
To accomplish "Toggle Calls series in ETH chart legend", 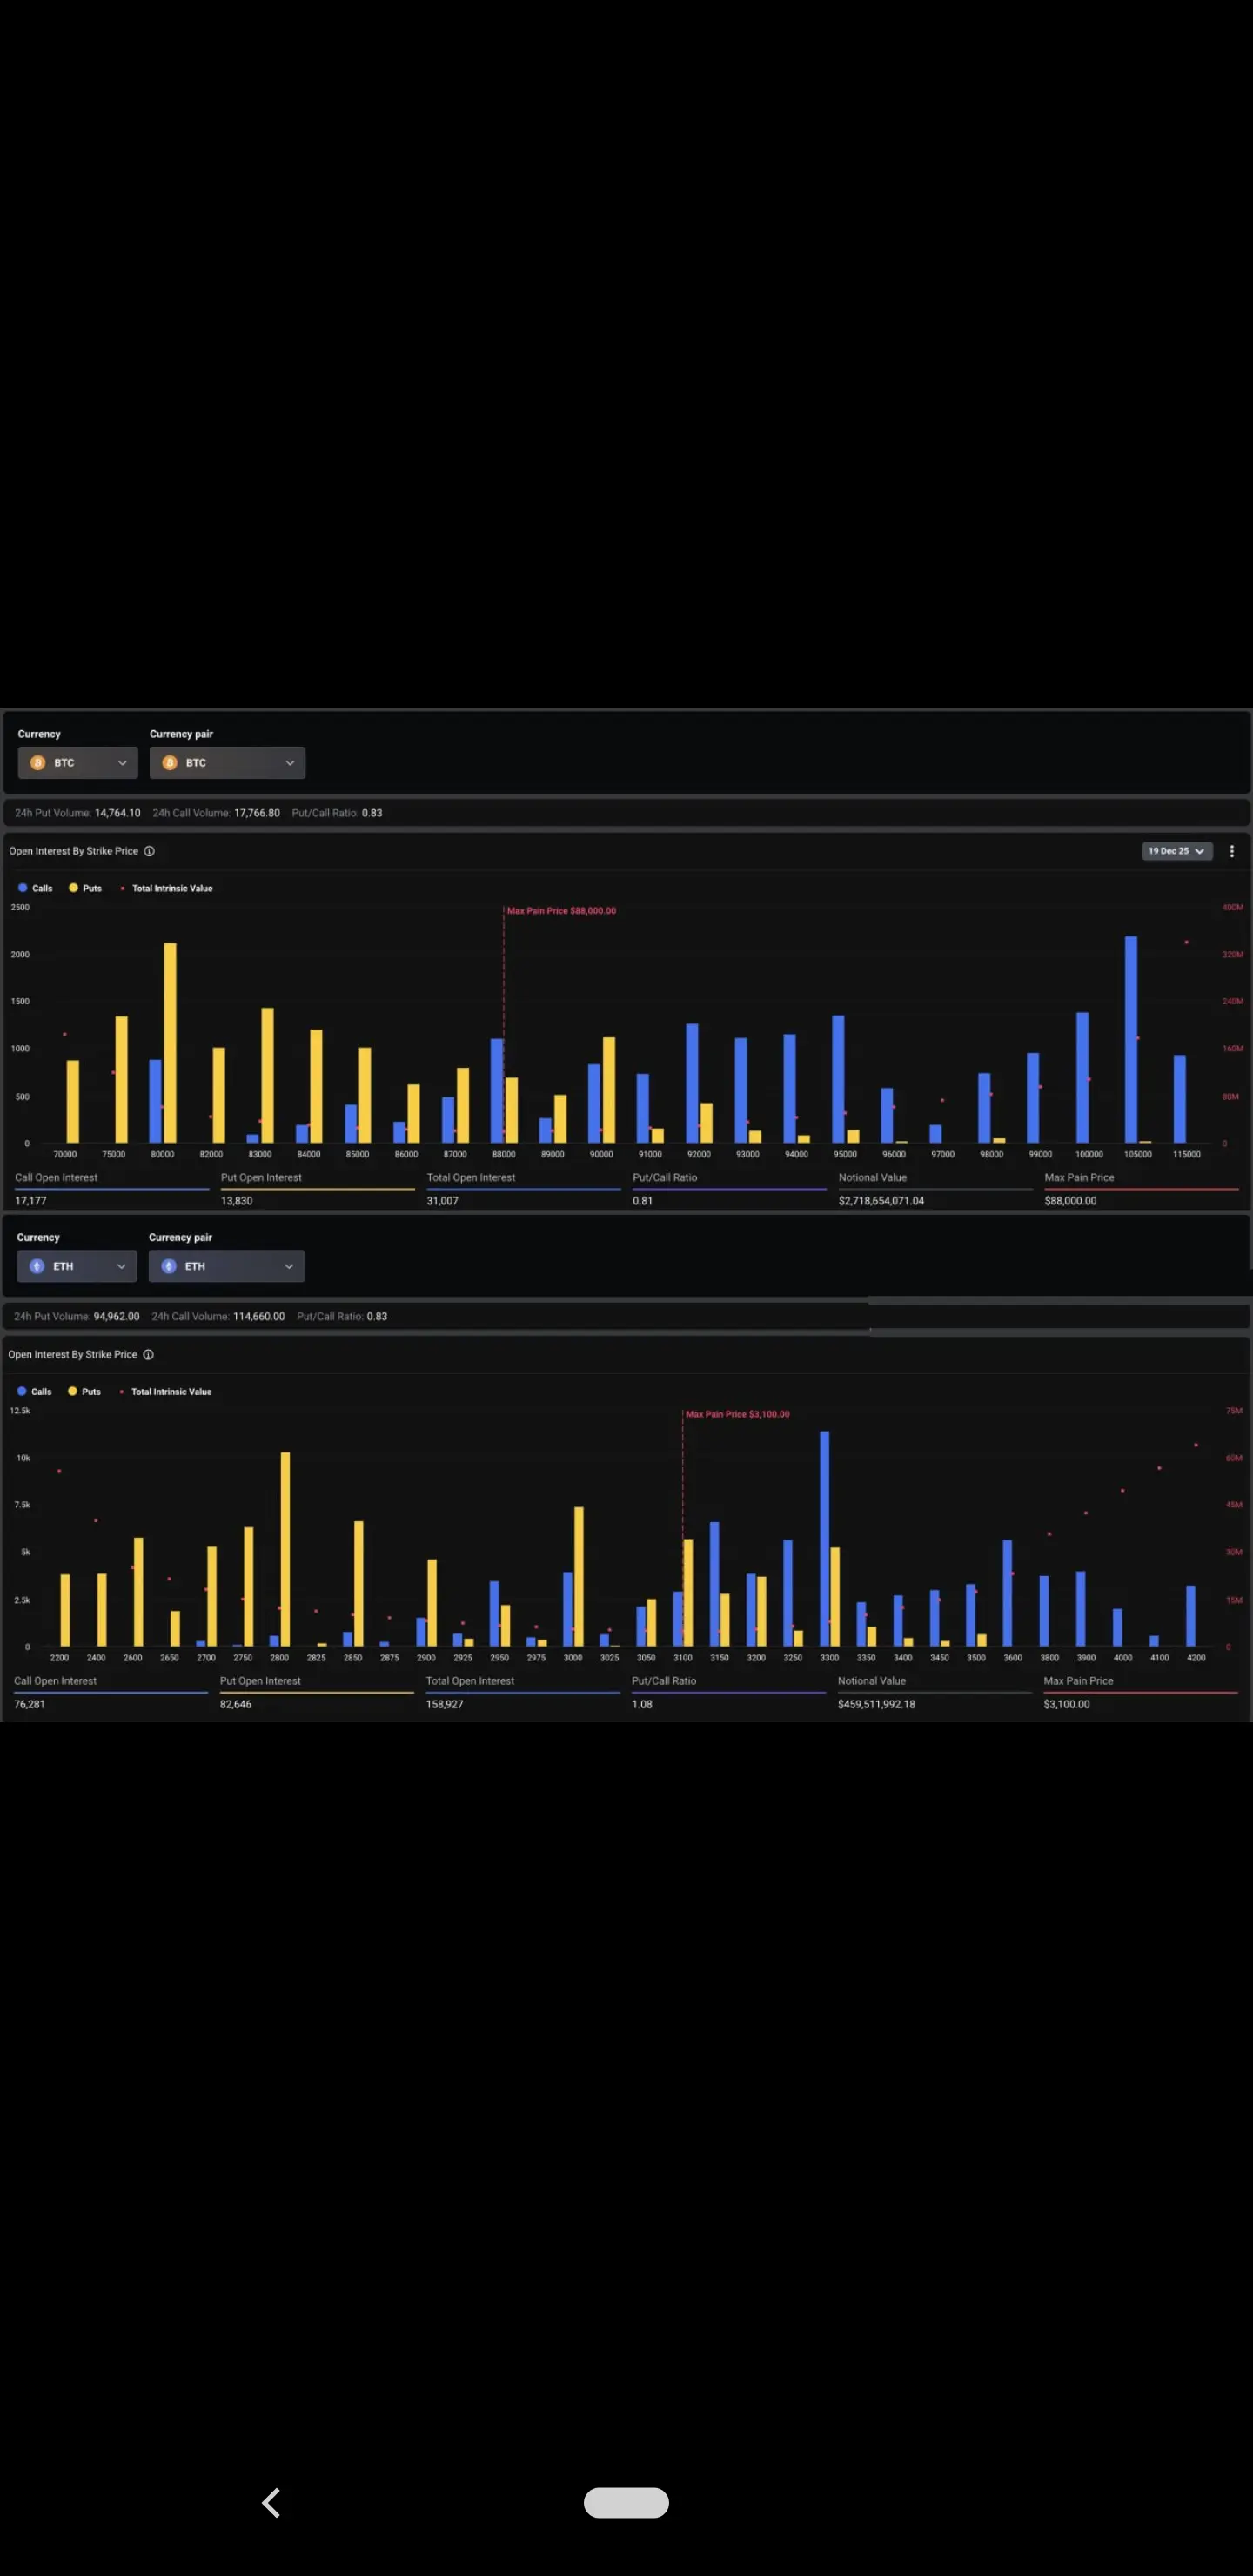I will tap(34, 1391).
